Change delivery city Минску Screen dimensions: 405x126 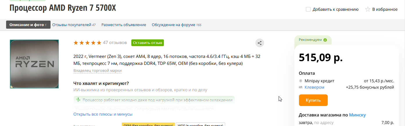[357, 115]
